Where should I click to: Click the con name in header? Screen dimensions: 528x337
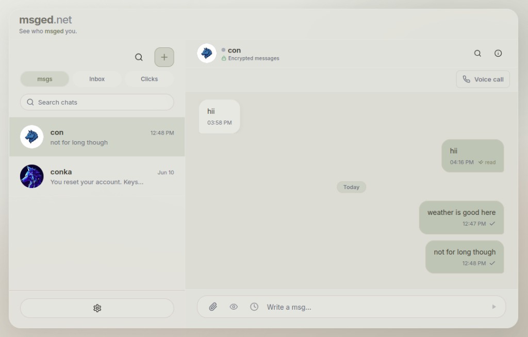[235, 50]
